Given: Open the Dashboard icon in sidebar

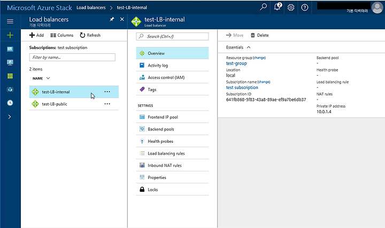Looking at the screenshot, I should (x=10, y=49).
